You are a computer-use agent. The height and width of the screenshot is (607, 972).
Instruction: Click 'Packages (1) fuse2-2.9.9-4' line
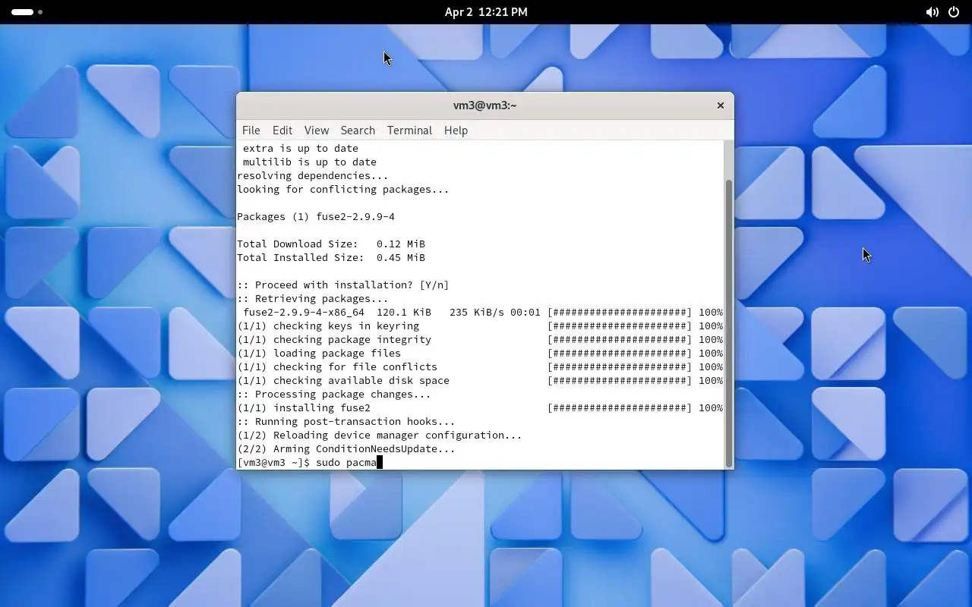(316, 216)
